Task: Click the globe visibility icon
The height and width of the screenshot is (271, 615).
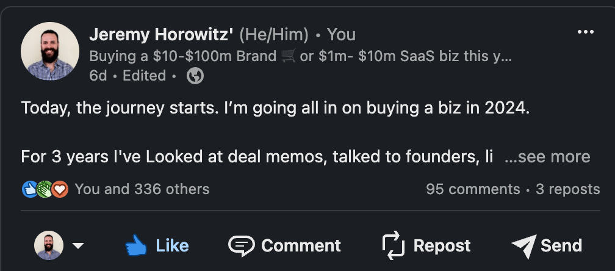Action: click(195, 76)
